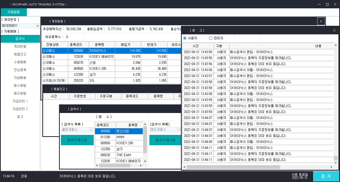Click the 검색식 테스트 button under 골든크로스
340x182 pixels.
(77, 140)
